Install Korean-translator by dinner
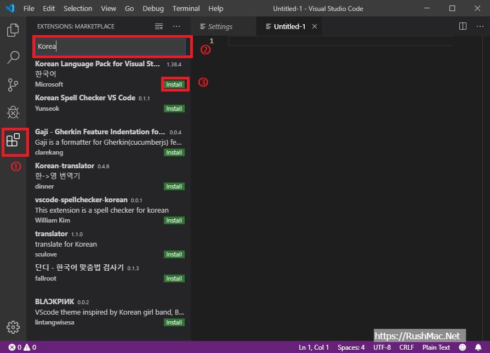 (x=174, y=186)
